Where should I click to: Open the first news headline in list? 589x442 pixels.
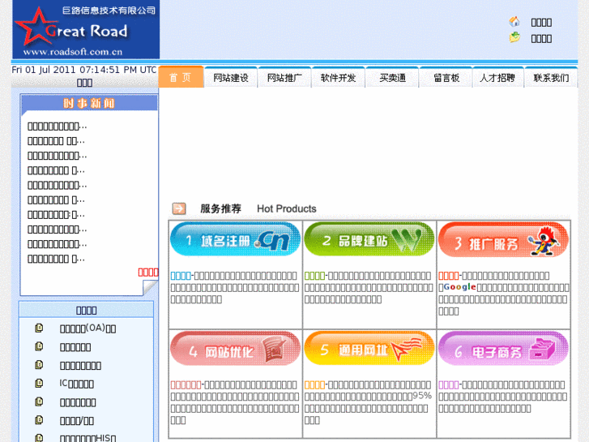57,126
